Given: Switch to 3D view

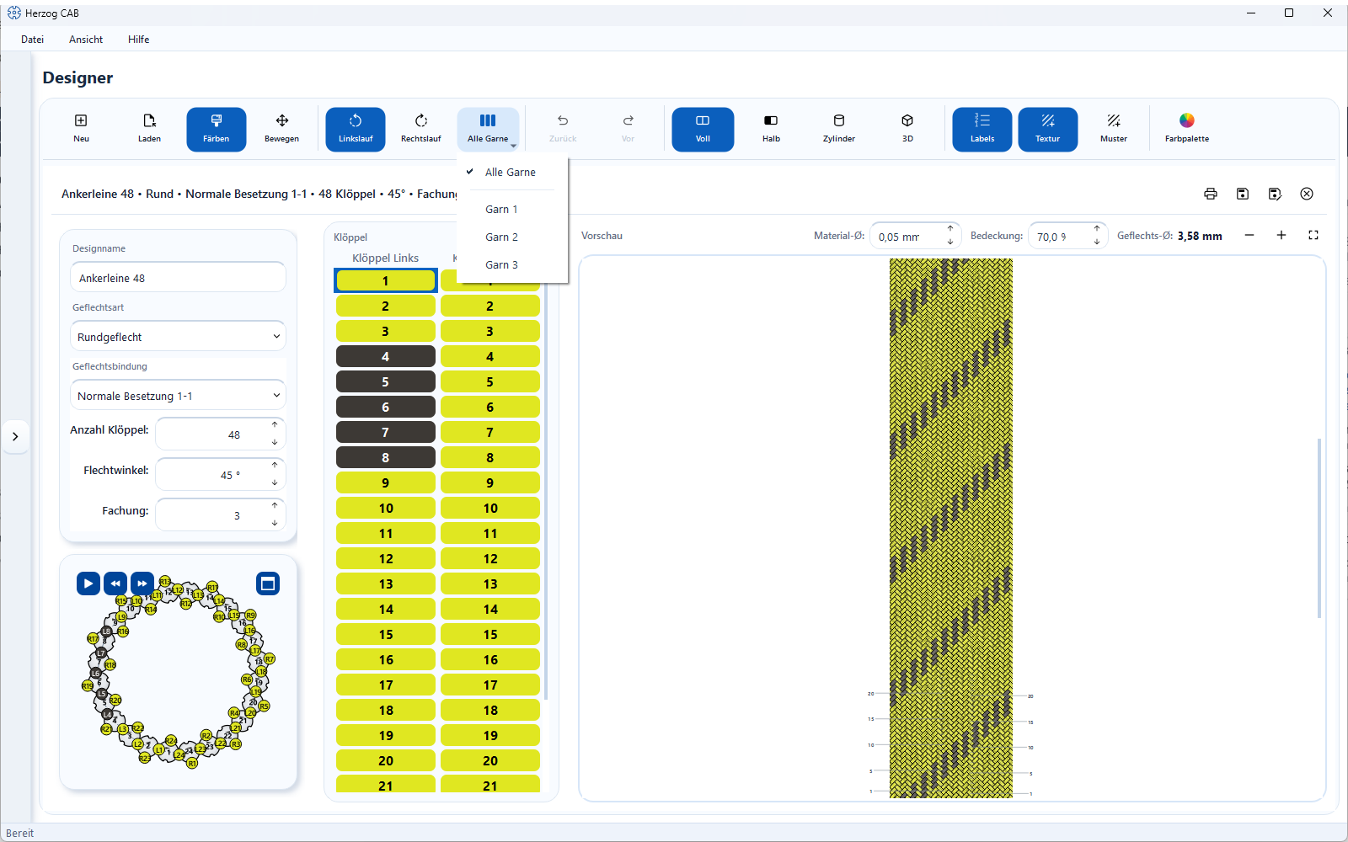Looking at the screenshot, I should pos(907,129).
